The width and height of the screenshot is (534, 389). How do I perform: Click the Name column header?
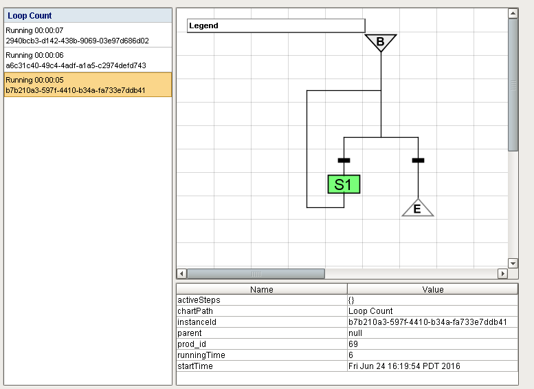click(x=261, y=290)
